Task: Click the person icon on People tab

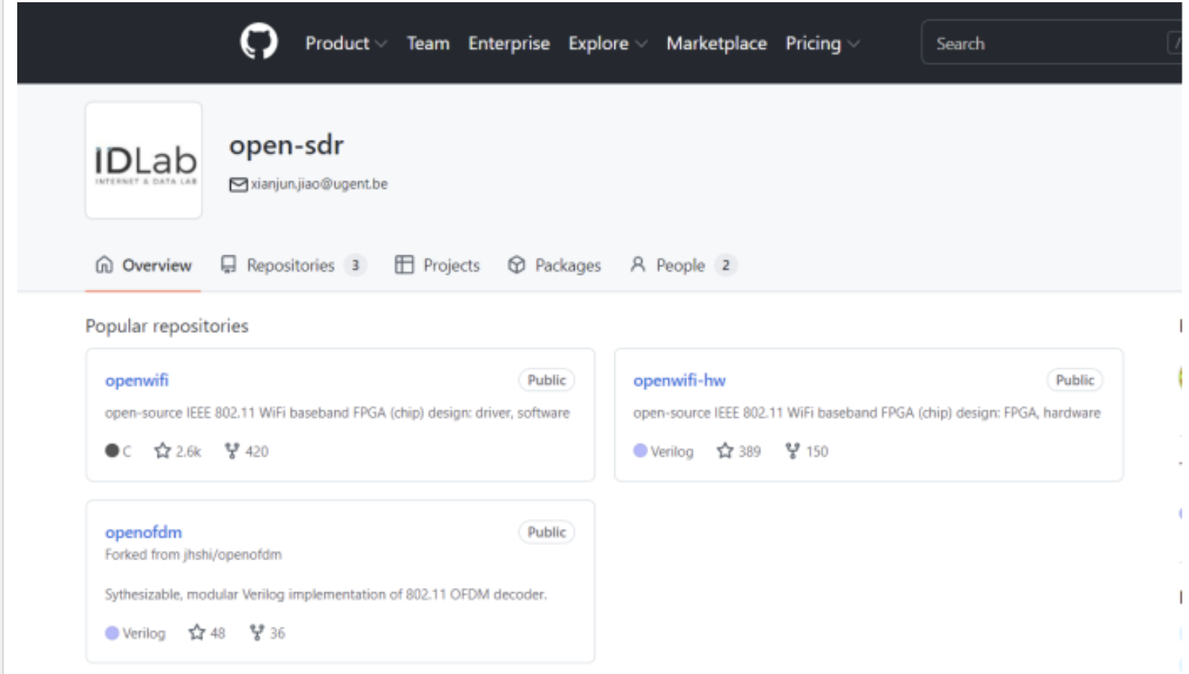Action: (x=638, y=264)
